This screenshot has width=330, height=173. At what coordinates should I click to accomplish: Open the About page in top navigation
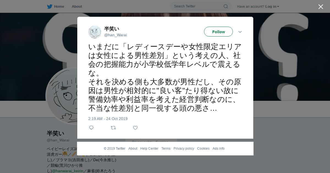coord(77,6)
